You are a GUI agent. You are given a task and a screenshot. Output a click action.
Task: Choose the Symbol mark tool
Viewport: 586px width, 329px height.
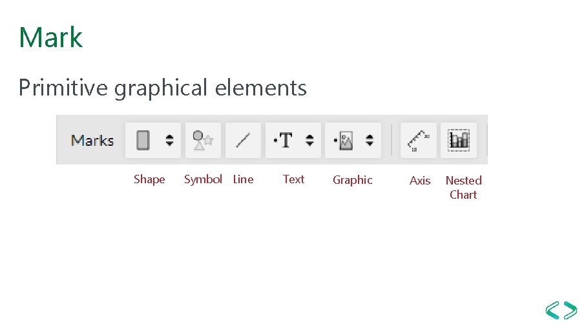203,140
